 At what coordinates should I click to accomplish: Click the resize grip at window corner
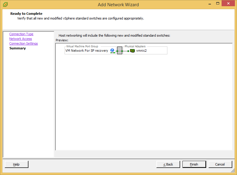click(233, 171)
